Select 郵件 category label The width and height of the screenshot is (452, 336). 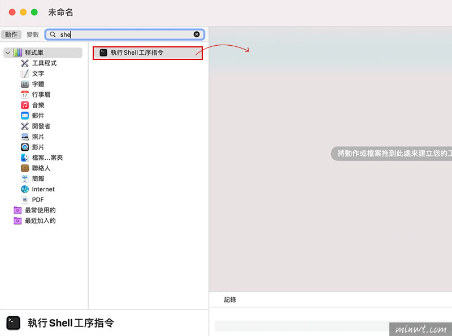point(38,116)
